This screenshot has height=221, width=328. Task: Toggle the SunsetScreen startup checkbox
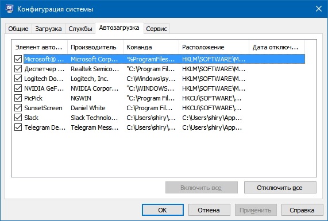(x=18, y=108)
